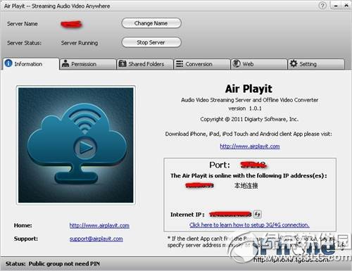Click the 3G/4G connection setup link
Image resolution: width=352 pixels, height=271 pixels.
pyautogui.click(x=249, y=225)
